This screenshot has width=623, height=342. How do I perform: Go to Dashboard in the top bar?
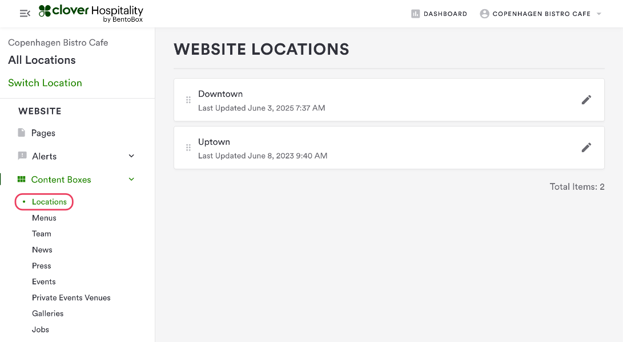[445, 14]
